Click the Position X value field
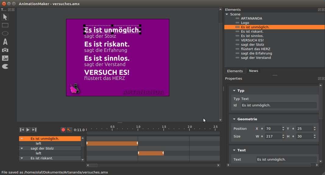The height and width of the screenshot is (175, 325). pos(272,129)
